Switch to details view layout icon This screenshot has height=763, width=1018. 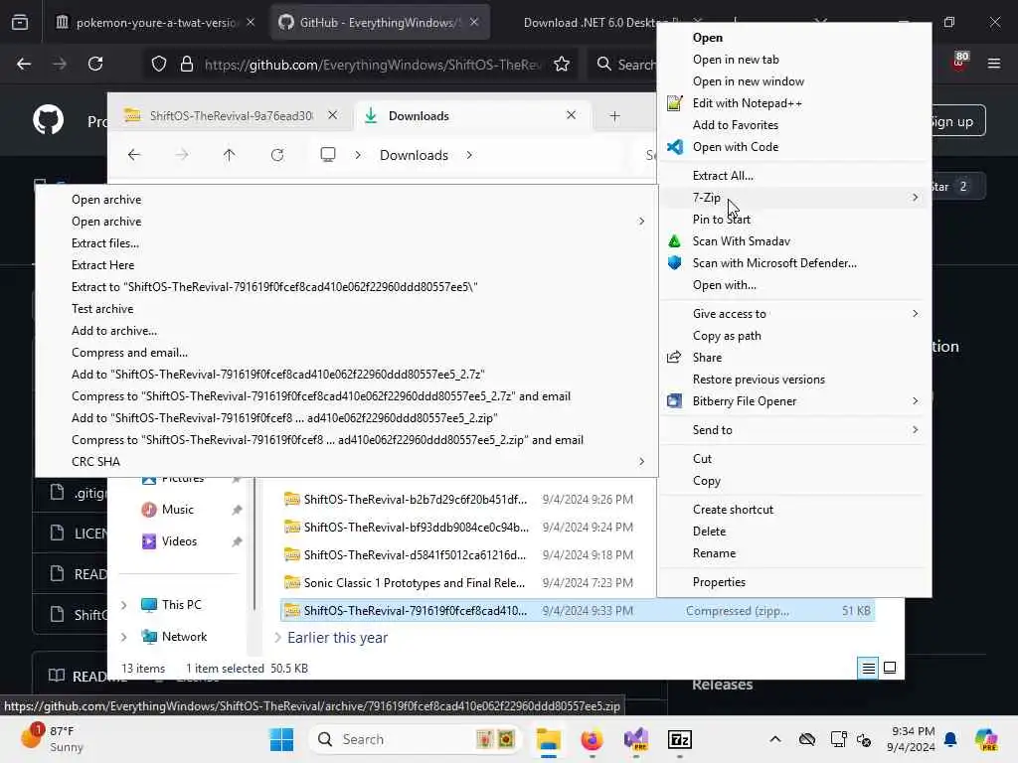click(x=868, y=668)
